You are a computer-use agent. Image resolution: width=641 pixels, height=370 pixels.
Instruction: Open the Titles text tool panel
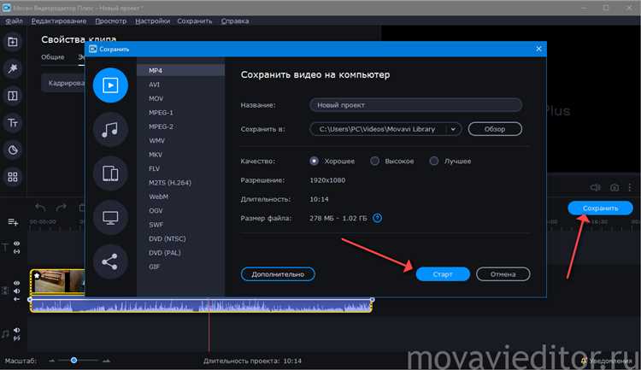[13, 123]
